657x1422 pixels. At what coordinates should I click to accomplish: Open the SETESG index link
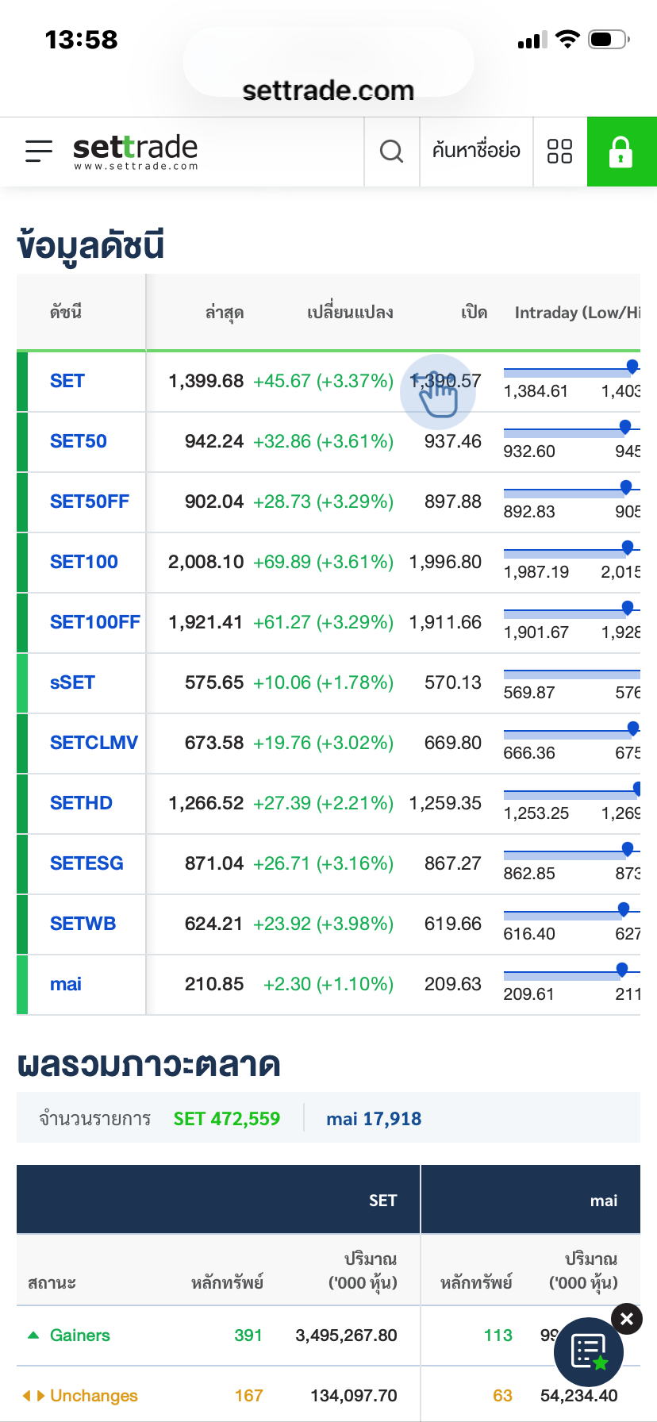86,863
